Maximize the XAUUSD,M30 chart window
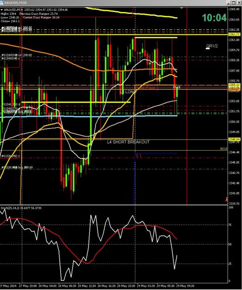 coord(234,3)
